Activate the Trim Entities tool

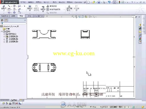30,8
